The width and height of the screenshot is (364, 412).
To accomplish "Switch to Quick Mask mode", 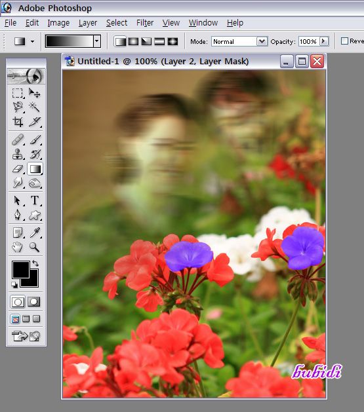I will [x=34, y=302].
